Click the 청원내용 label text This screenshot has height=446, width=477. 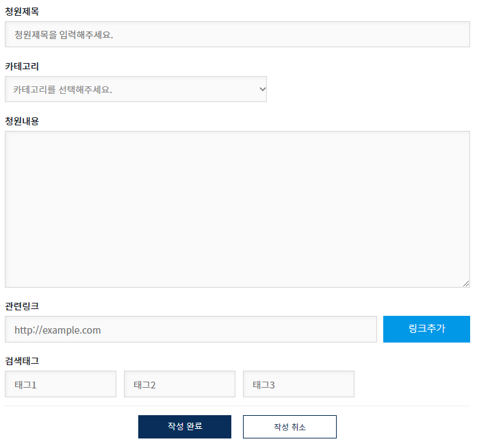[x=22, y=121]
